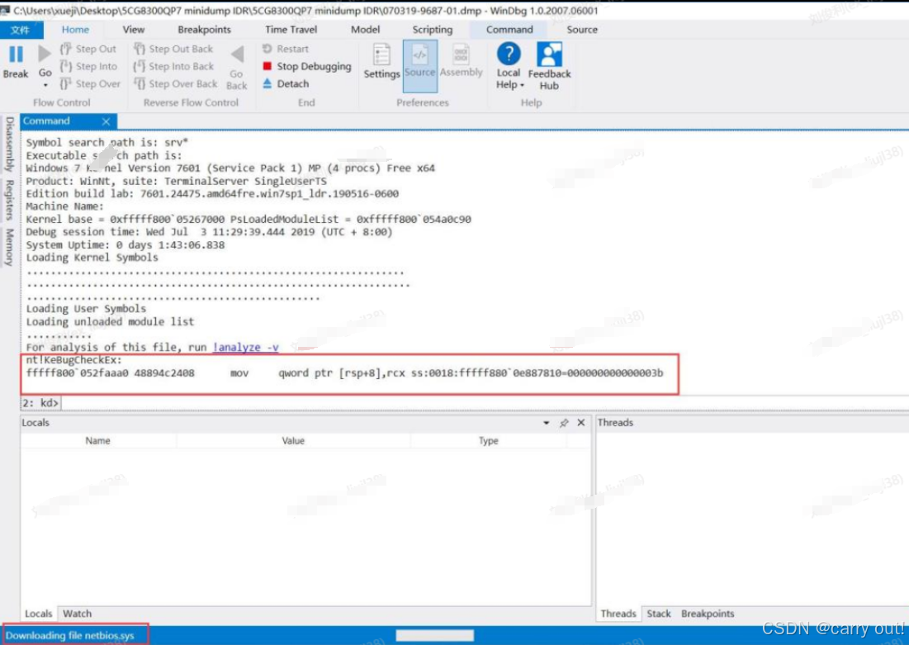Open the Go dropdown arrow
This screenshot has width=909, height=645.
(x=45, y=85)
